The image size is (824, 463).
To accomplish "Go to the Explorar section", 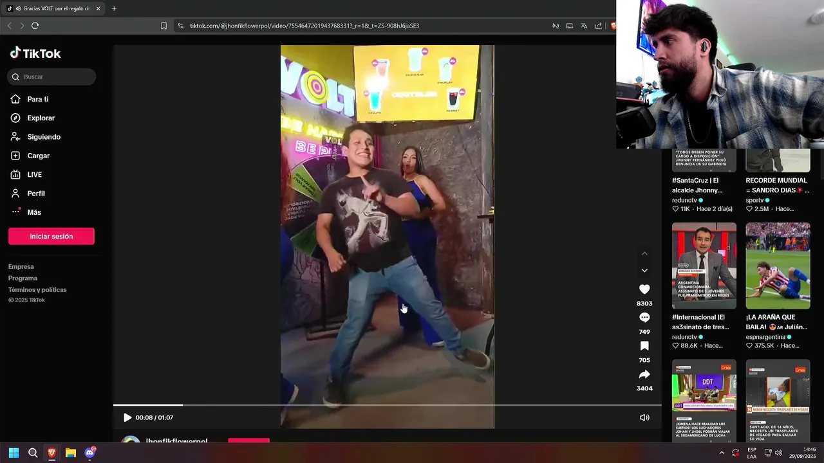I will pos(33,118).
